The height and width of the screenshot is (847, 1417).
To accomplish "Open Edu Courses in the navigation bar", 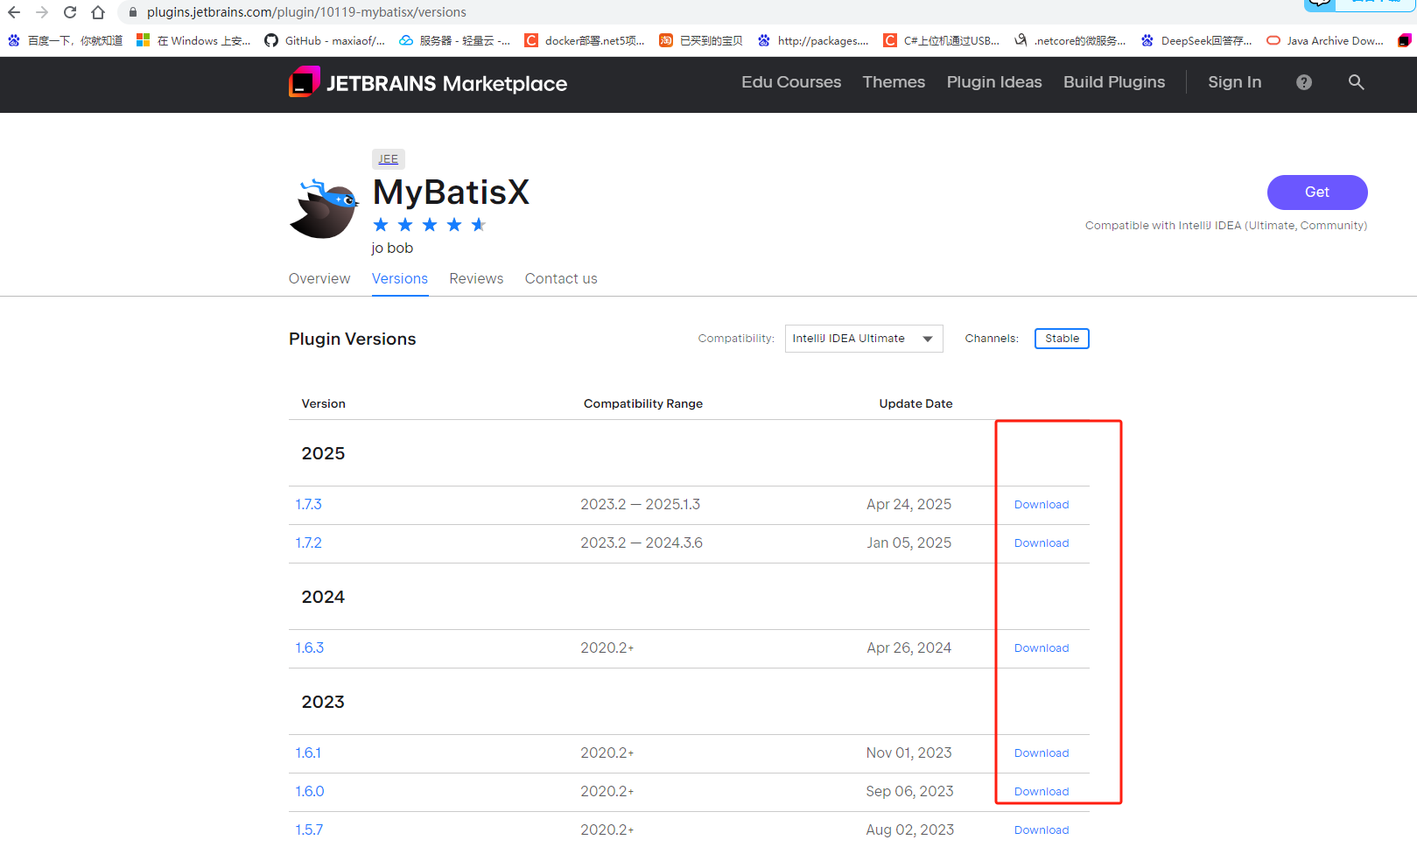I will pyautogui.click(x=791, y=82).
